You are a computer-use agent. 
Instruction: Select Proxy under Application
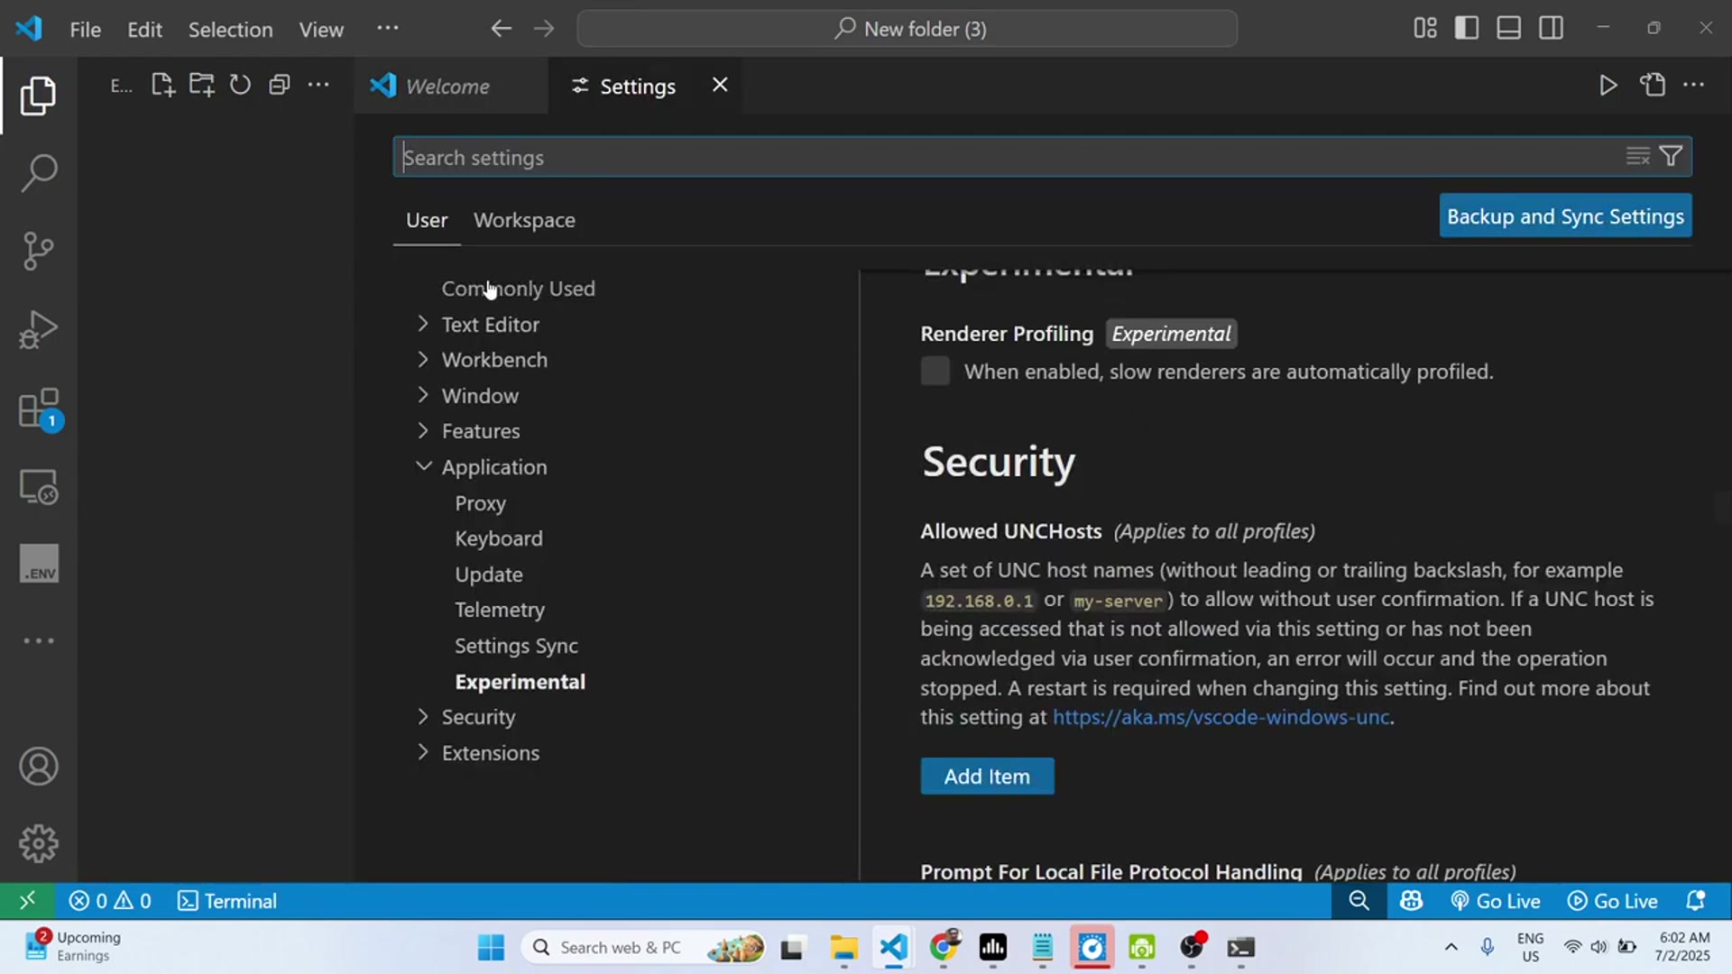[480, 503]
